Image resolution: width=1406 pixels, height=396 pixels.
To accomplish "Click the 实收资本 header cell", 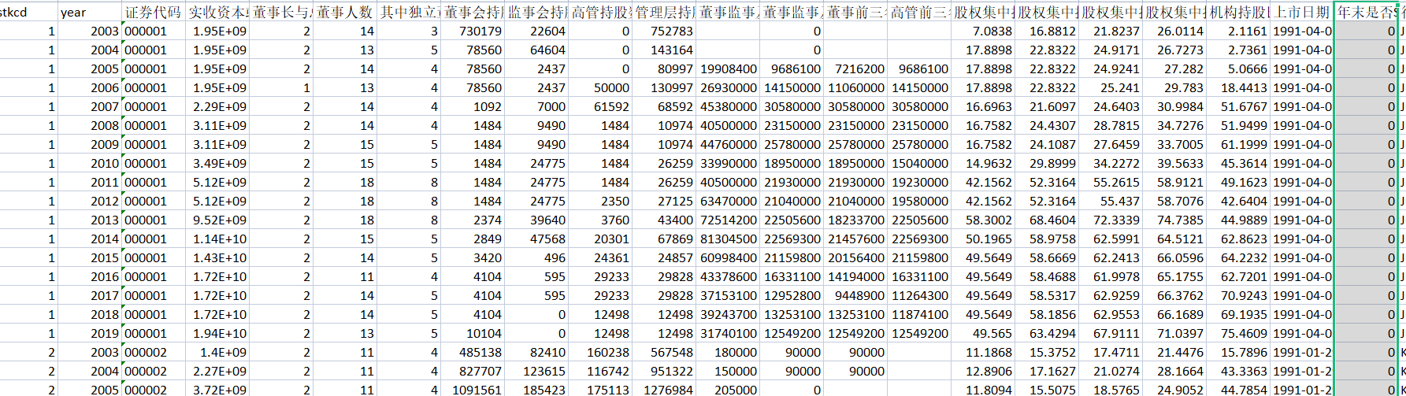I will pos(217,12).
